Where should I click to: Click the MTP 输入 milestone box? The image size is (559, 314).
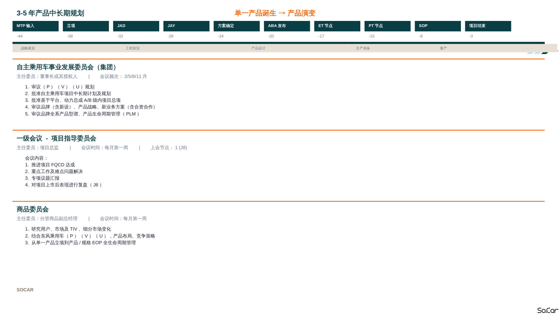(x=36, y=26)
